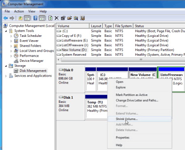Click the Refresh toolbar icon
Screen dimensions: 185x150
[50, 18]
